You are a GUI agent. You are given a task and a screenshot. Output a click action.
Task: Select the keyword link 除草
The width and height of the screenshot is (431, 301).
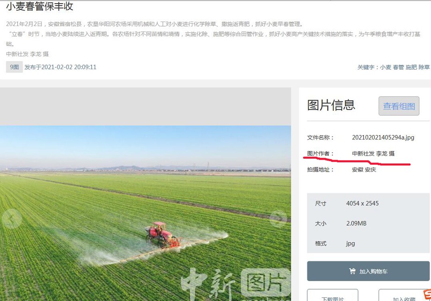click(x=424, y=67)
